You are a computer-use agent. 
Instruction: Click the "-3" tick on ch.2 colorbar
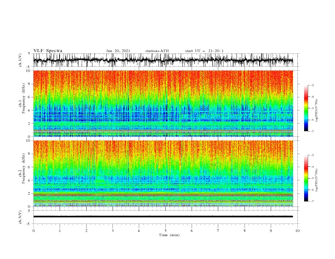312,155
